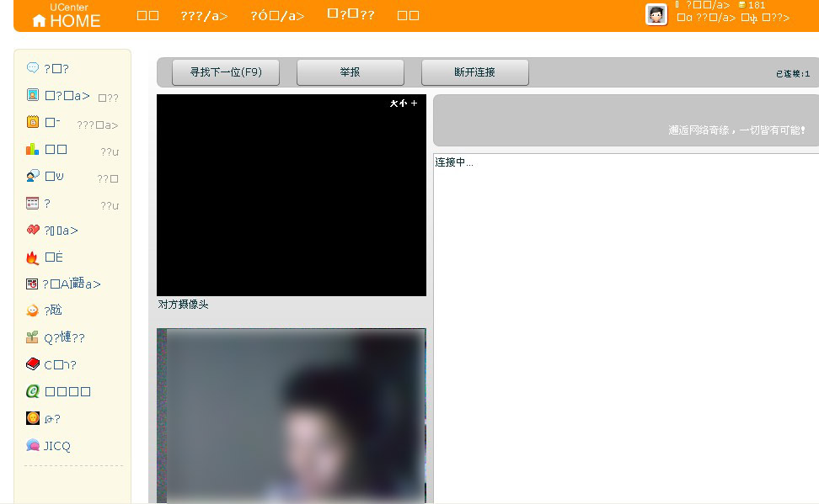This screenshot has height=504, width=819.
Task: Open the green letter-e sidebar icon
Action: coord(32,391)
